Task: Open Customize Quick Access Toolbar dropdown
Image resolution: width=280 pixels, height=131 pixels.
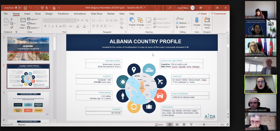Action: [59, 8]
